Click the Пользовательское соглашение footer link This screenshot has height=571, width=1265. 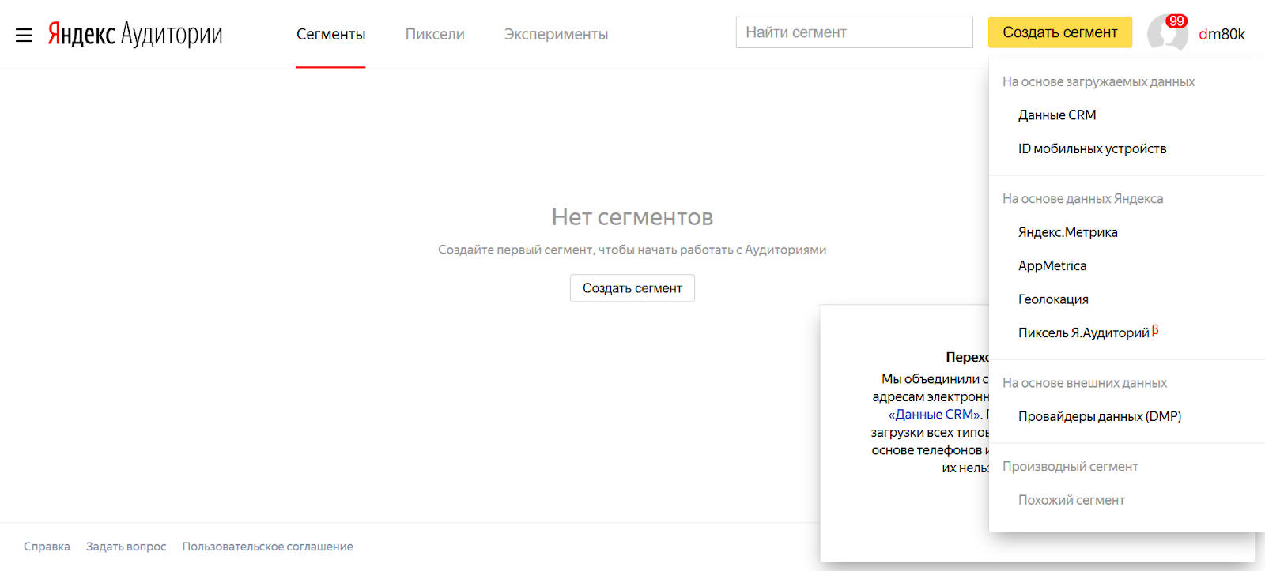point(267,547)
